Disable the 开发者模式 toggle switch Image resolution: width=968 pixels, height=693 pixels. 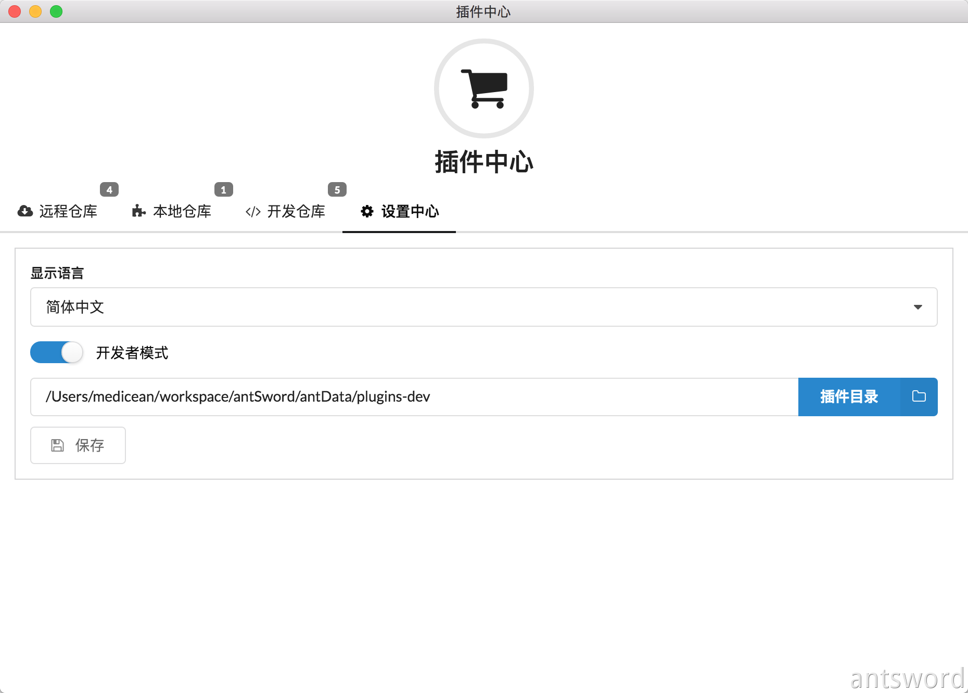(57, 353)
